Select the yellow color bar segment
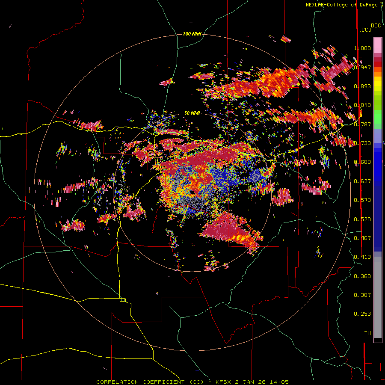The height and width of the screenshot is (385, 385). point(378,84)
